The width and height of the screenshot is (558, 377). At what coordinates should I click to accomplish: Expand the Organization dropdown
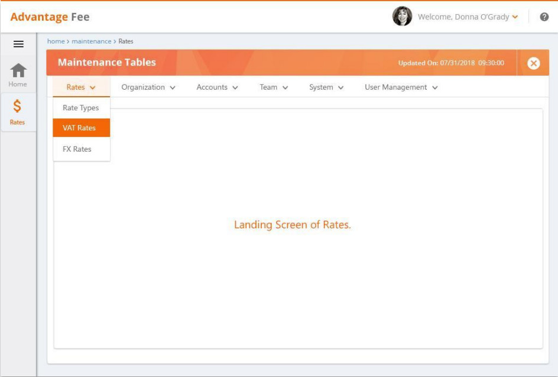(148, 87)
